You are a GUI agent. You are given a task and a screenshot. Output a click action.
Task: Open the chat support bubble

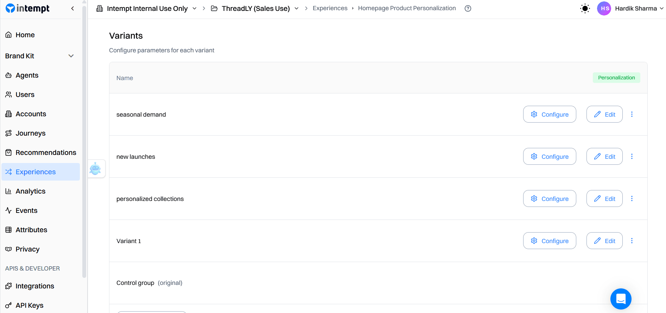pos(621,299)
